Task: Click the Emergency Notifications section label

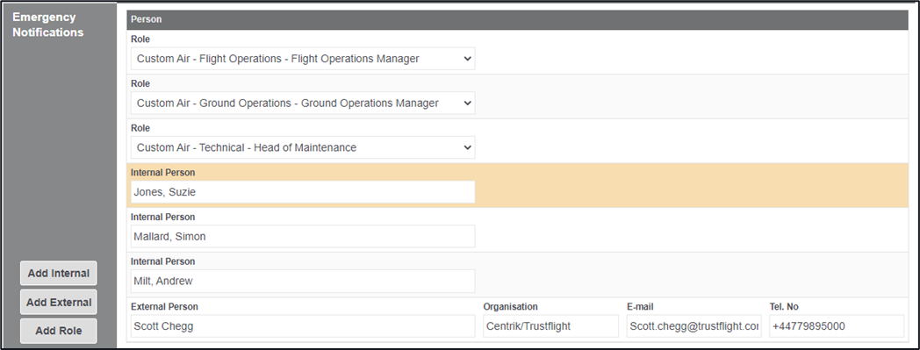Action: (x=48, y=25)
